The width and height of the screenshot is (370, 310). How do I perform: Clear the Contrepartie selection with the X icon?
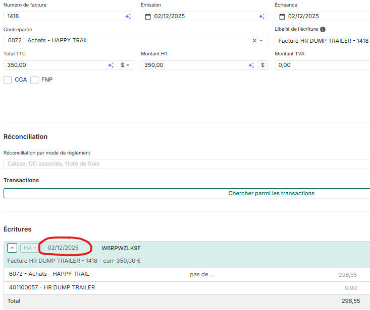click(254, 41)
